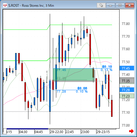Click the 77.00 price axis label

click(126, 125)
